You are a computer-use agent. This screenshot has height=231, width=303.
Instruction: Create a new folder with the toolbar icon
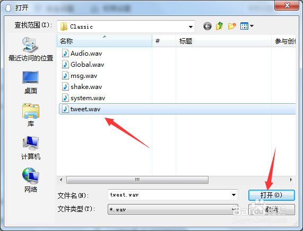coord(232,26)
